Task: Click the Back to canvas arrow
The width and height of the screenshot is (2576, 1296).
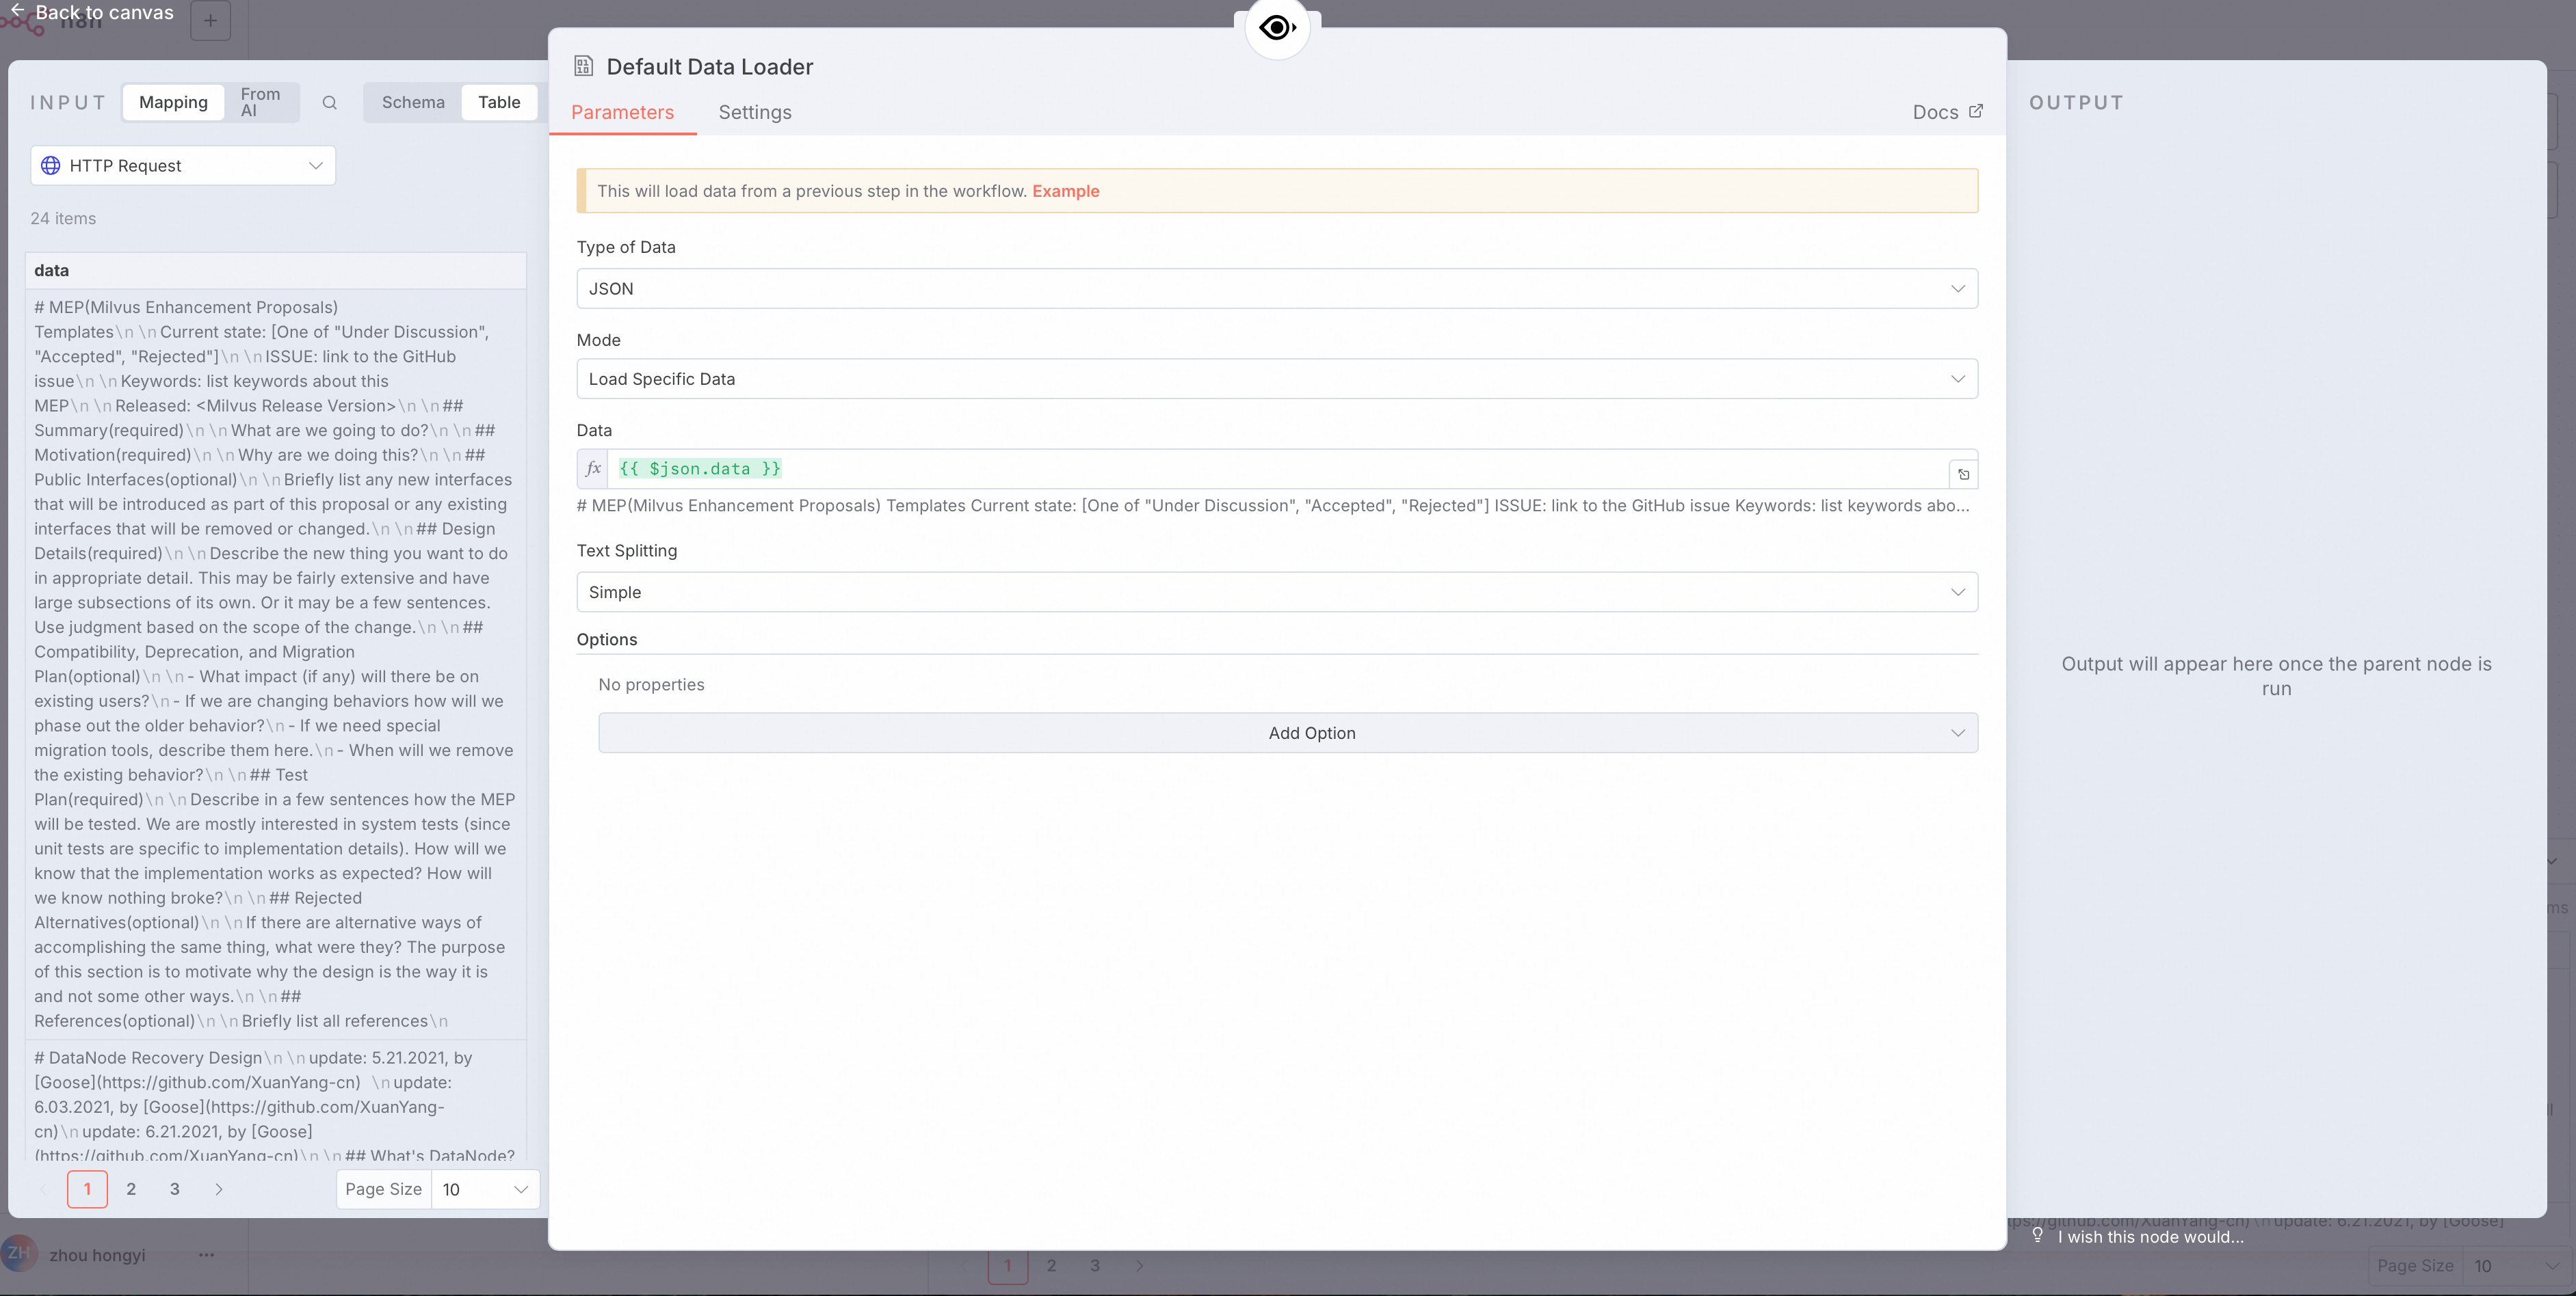Action: click(17, 11)
